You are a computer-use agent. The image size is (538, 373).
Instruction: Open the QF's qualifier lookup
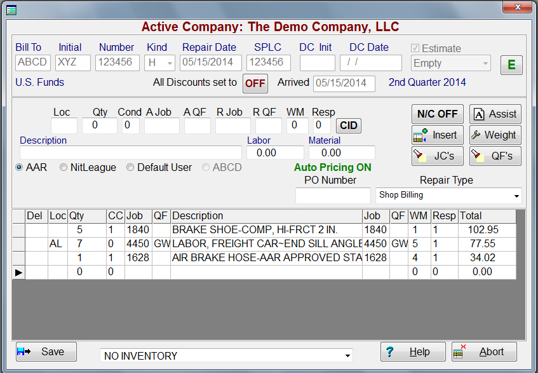[495, 156]
